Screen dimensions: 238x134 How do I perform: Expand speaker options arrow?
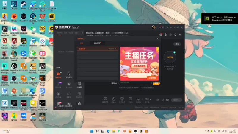pos(151,99)
